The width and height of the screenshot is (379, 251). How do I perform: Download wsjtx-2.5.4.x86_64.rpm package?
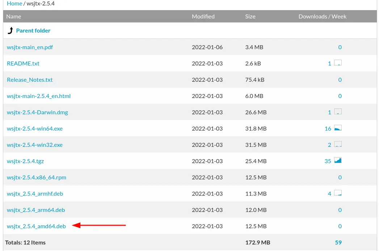[x=37, y=177]
